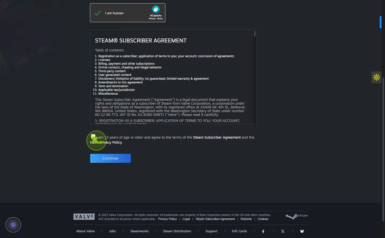Viewport: 385px width, 238px height.
Task: Check the age and agreement checkbox
Action: (93, 137)
